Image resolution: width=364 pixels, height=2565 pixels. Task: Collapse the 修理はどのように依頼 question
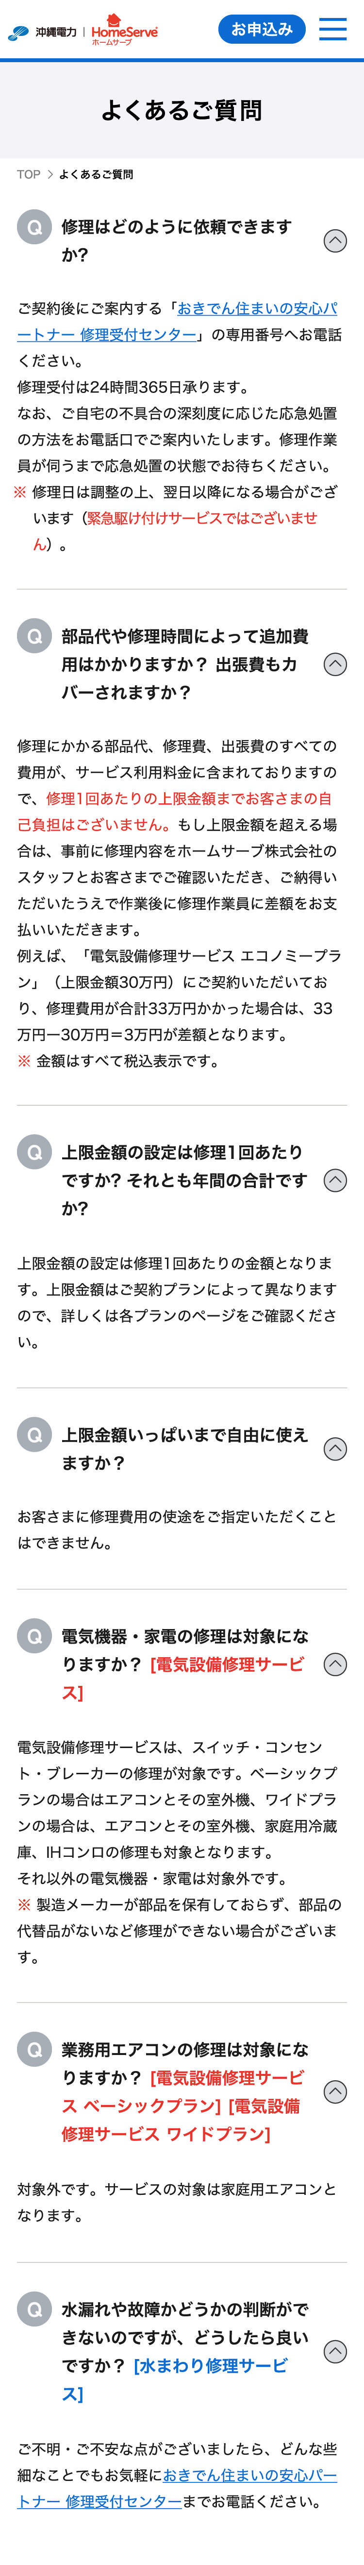[x=335, y=241]
